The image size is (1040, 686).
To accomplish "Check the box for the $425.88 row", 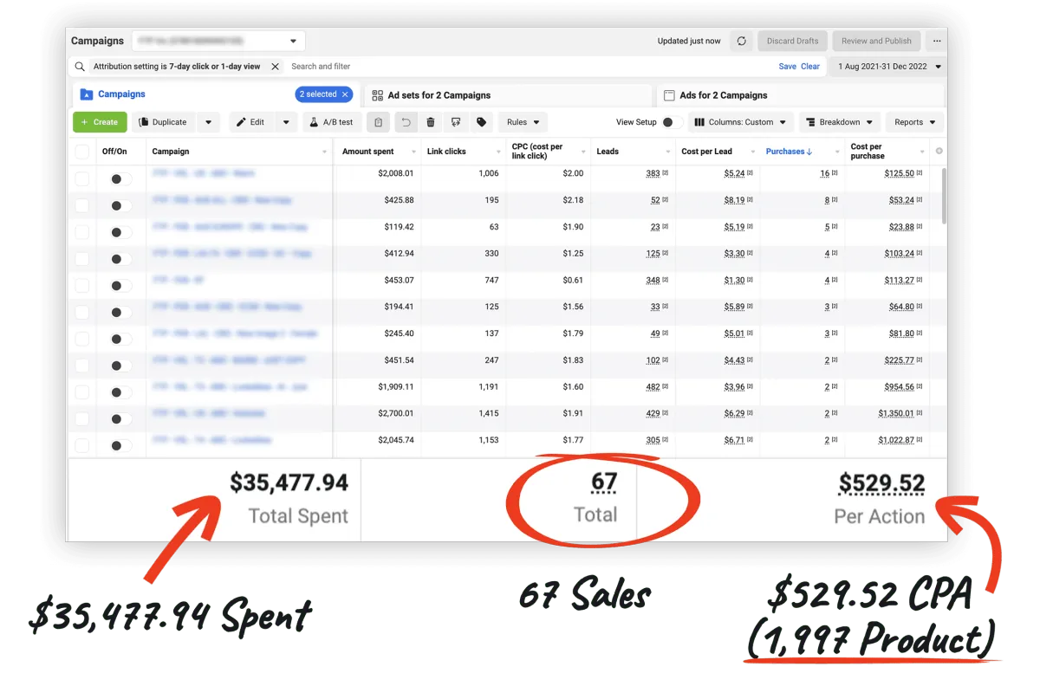I will click(x=82, y=205).
